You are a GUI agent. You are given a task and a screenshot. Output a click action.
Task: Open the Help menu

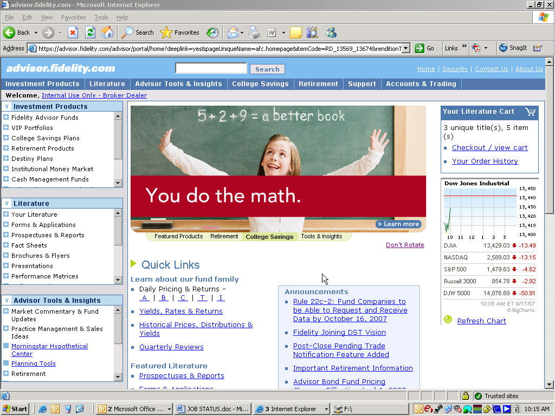(122, 17)
